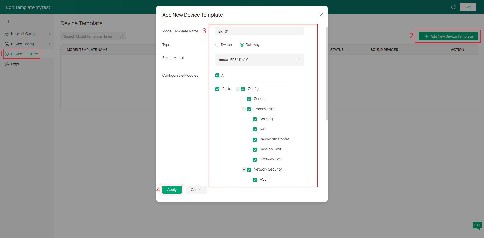Close the Add New Device Template dialog
The width and height of the screenshot is (484, 238).
click(321, 15)
